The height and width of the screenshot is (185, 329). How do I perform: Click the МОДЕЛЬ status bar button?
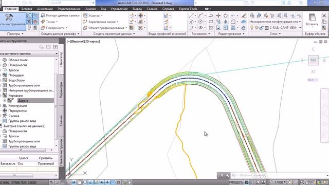click(236, 182)
